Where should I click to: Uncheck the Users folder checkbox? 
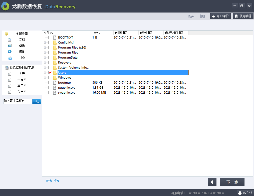50,72
